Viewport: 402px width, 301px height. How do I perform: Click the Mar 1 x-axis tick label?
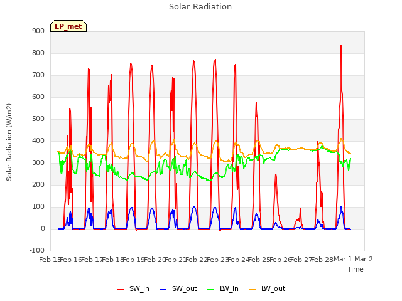(x=343, y=260)
